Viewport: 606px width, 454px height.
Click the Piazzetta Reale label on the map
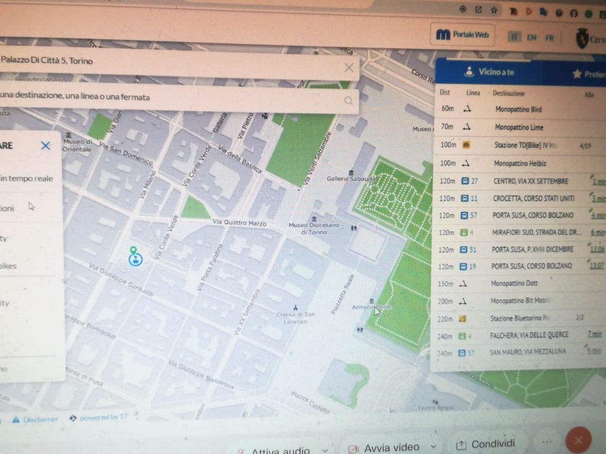tap(343, 294)
